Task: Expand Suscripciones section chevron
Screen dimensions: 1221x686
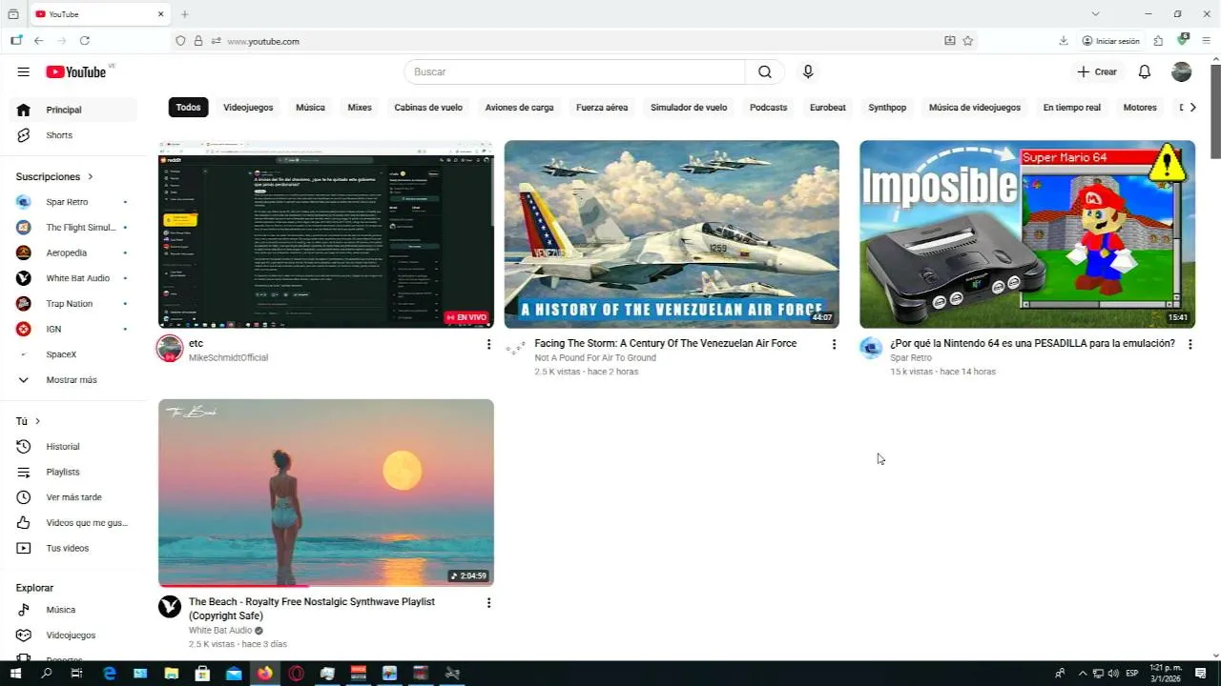Action: point(91,176)
